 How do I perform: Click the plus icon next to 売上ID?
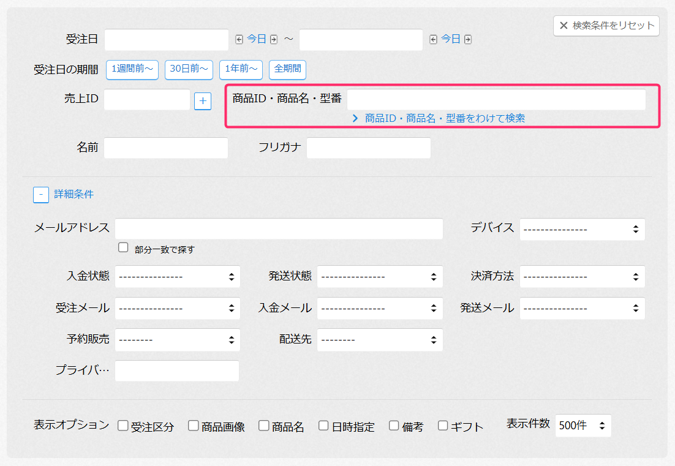tap(203, 101)
